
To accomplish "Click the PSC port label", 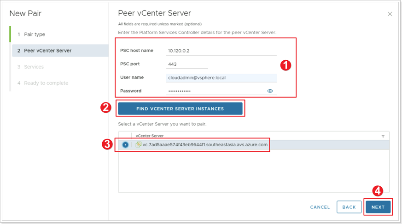I will (x=130, y=64).
